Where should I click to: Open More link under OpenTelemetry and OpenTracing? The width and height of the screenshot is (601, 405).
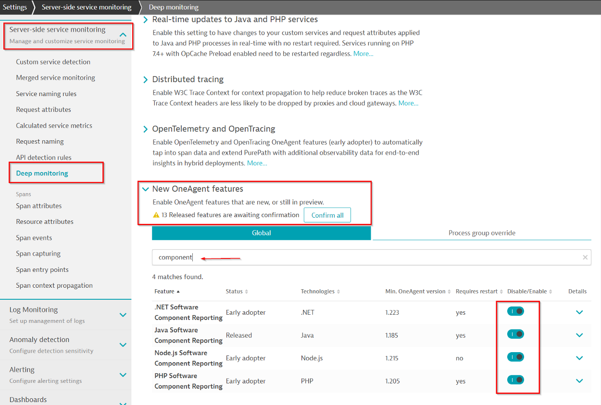pyautogui.click(x=257, y=163)
